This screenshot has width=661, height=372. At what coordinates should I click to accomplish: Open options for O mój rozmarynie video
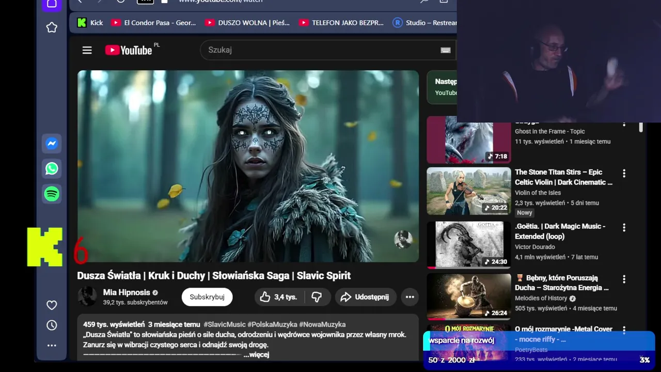point(624,329)
